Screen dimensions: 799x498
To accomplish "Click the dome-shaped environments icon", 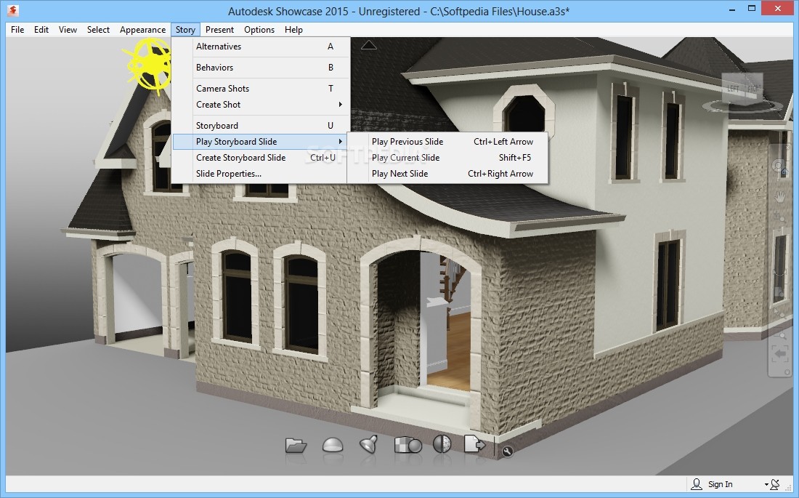I will 333,445.
